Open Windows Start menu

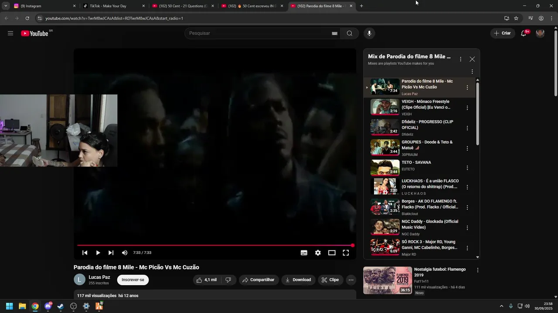pos(9,306)
